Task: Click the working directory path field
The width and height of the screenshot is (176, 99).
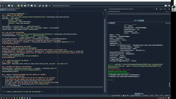Action: [108, 5]
